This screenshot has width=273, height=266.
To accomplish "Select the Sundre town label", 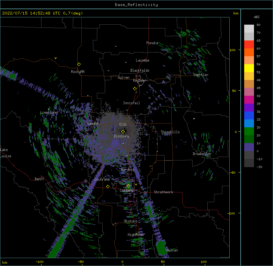I will tap(92, 124).
